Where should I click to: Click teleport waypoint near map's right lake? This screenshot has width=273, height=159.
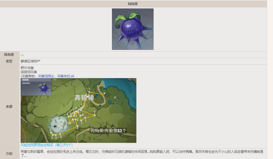[x=104, y=93]
